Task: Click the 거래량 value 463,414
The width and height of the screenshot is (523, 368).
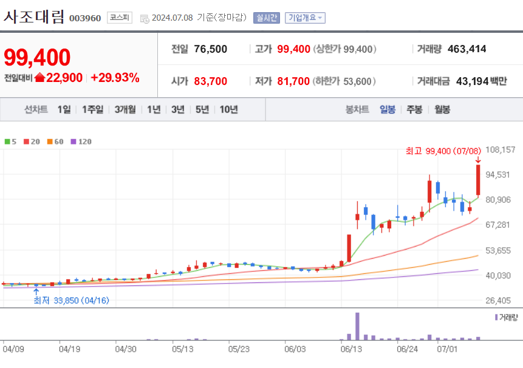Action: pyautogui.click(x=467, y=49)
